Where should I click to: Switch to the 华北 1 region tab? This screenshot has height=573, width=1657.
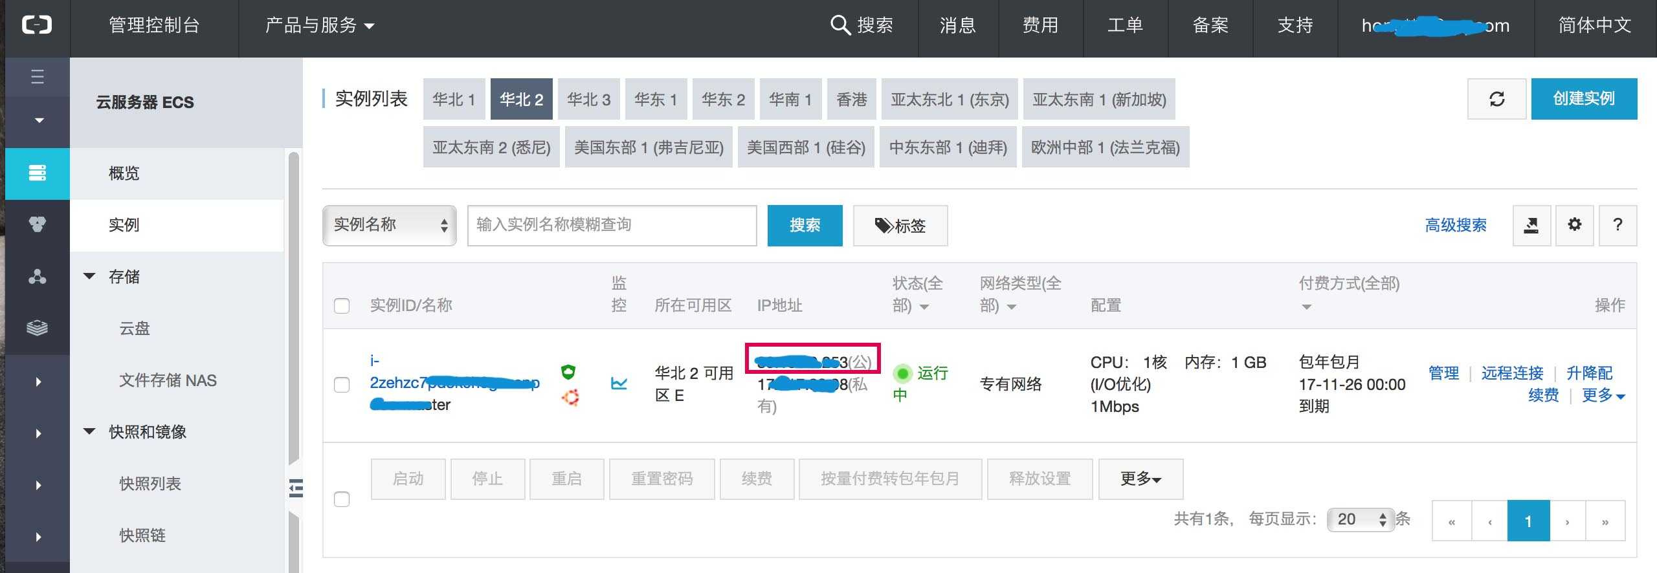click(454, 99)
